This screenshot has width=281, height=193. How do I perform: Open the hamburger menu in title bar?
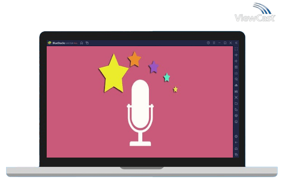click(214, 43)
